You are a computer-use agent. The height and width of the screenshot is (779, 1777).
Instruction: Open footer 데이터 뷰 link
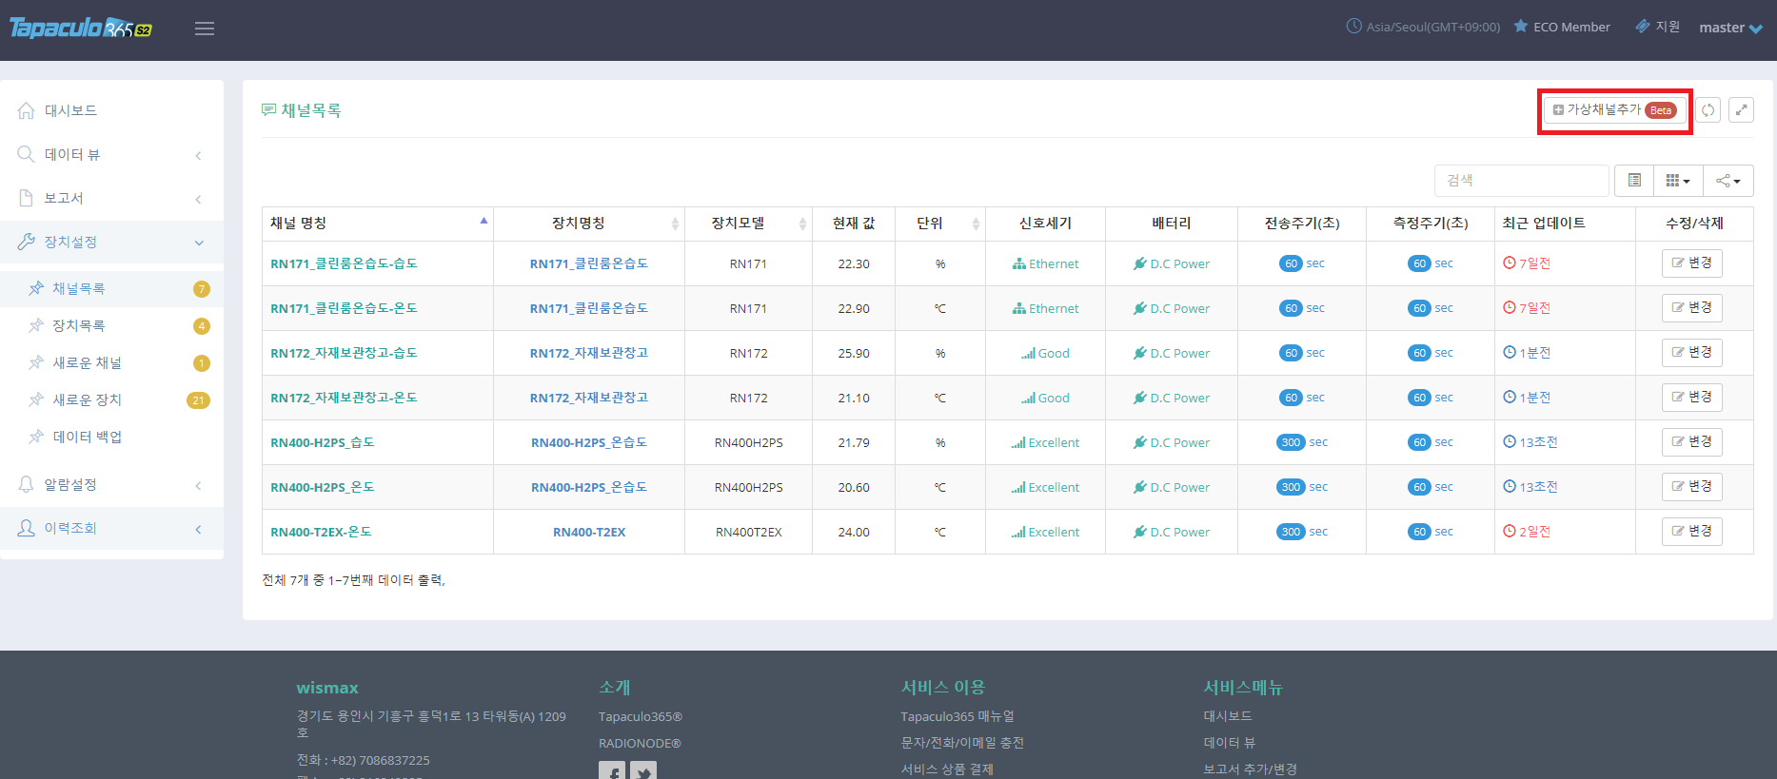[1229, 742]
